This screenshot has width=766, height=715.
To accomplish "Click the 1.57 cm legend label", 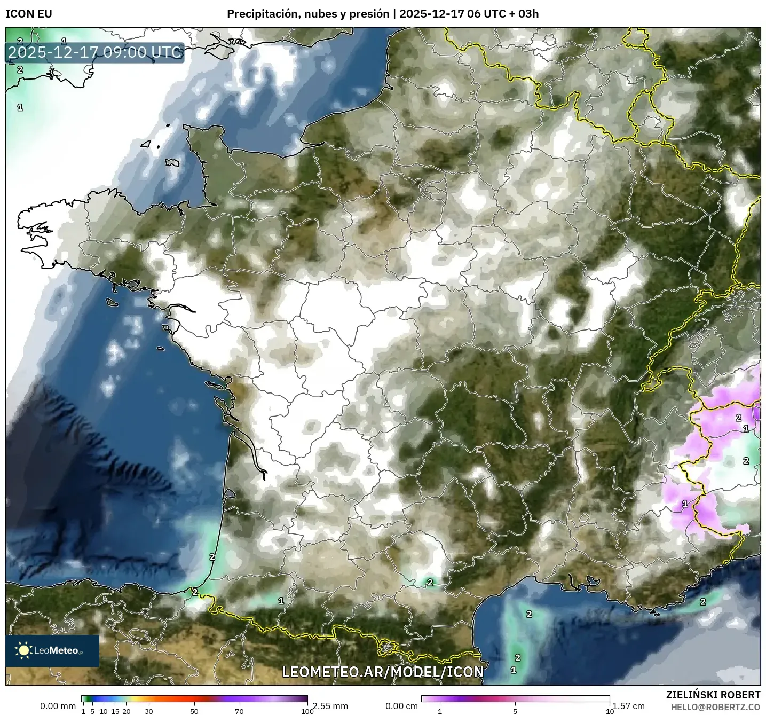I will point(630,705).
